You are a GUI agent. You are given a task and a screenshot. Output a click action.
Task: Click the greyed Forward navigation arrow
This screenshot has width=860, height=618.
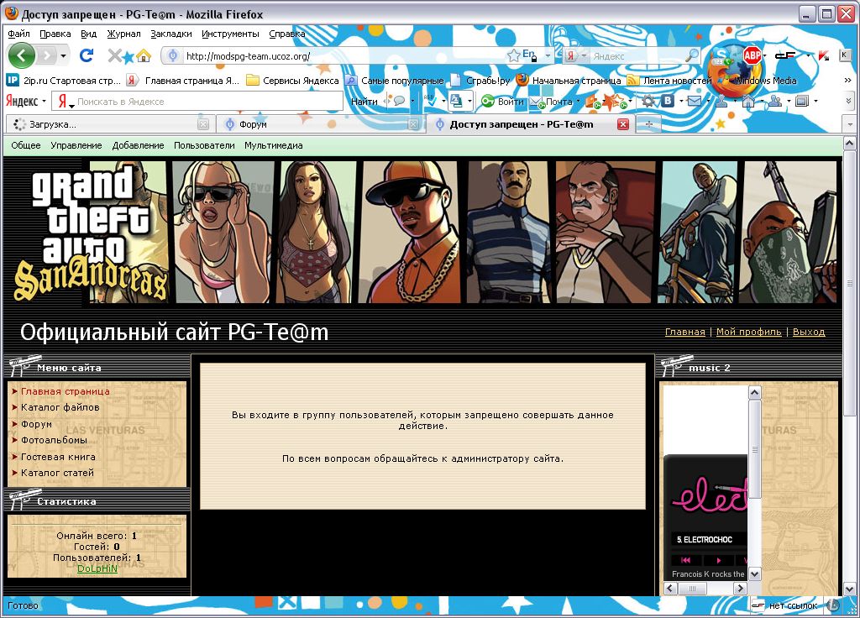tap(47, 55)
